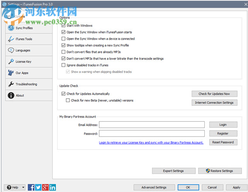Image resolution: width=248 pixels, height=192 pixels.
Task: Select the Troubleshooting section
Action: [29, 84]
